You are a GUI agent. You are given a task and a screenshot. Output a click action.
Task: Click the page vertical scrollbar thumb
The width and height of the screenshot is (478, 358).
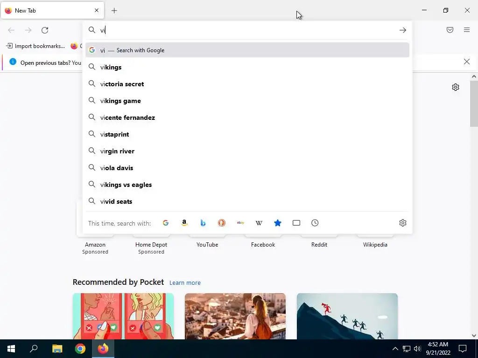(x=474, y=103)
